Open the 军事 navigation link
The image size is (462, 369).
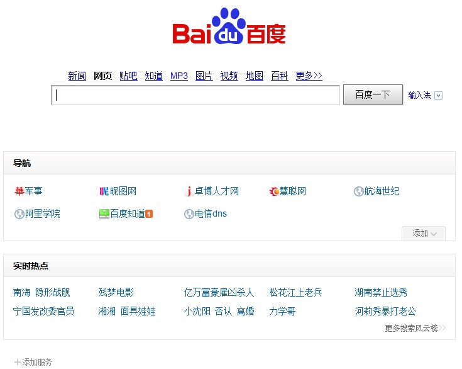[x=33, y=191]
